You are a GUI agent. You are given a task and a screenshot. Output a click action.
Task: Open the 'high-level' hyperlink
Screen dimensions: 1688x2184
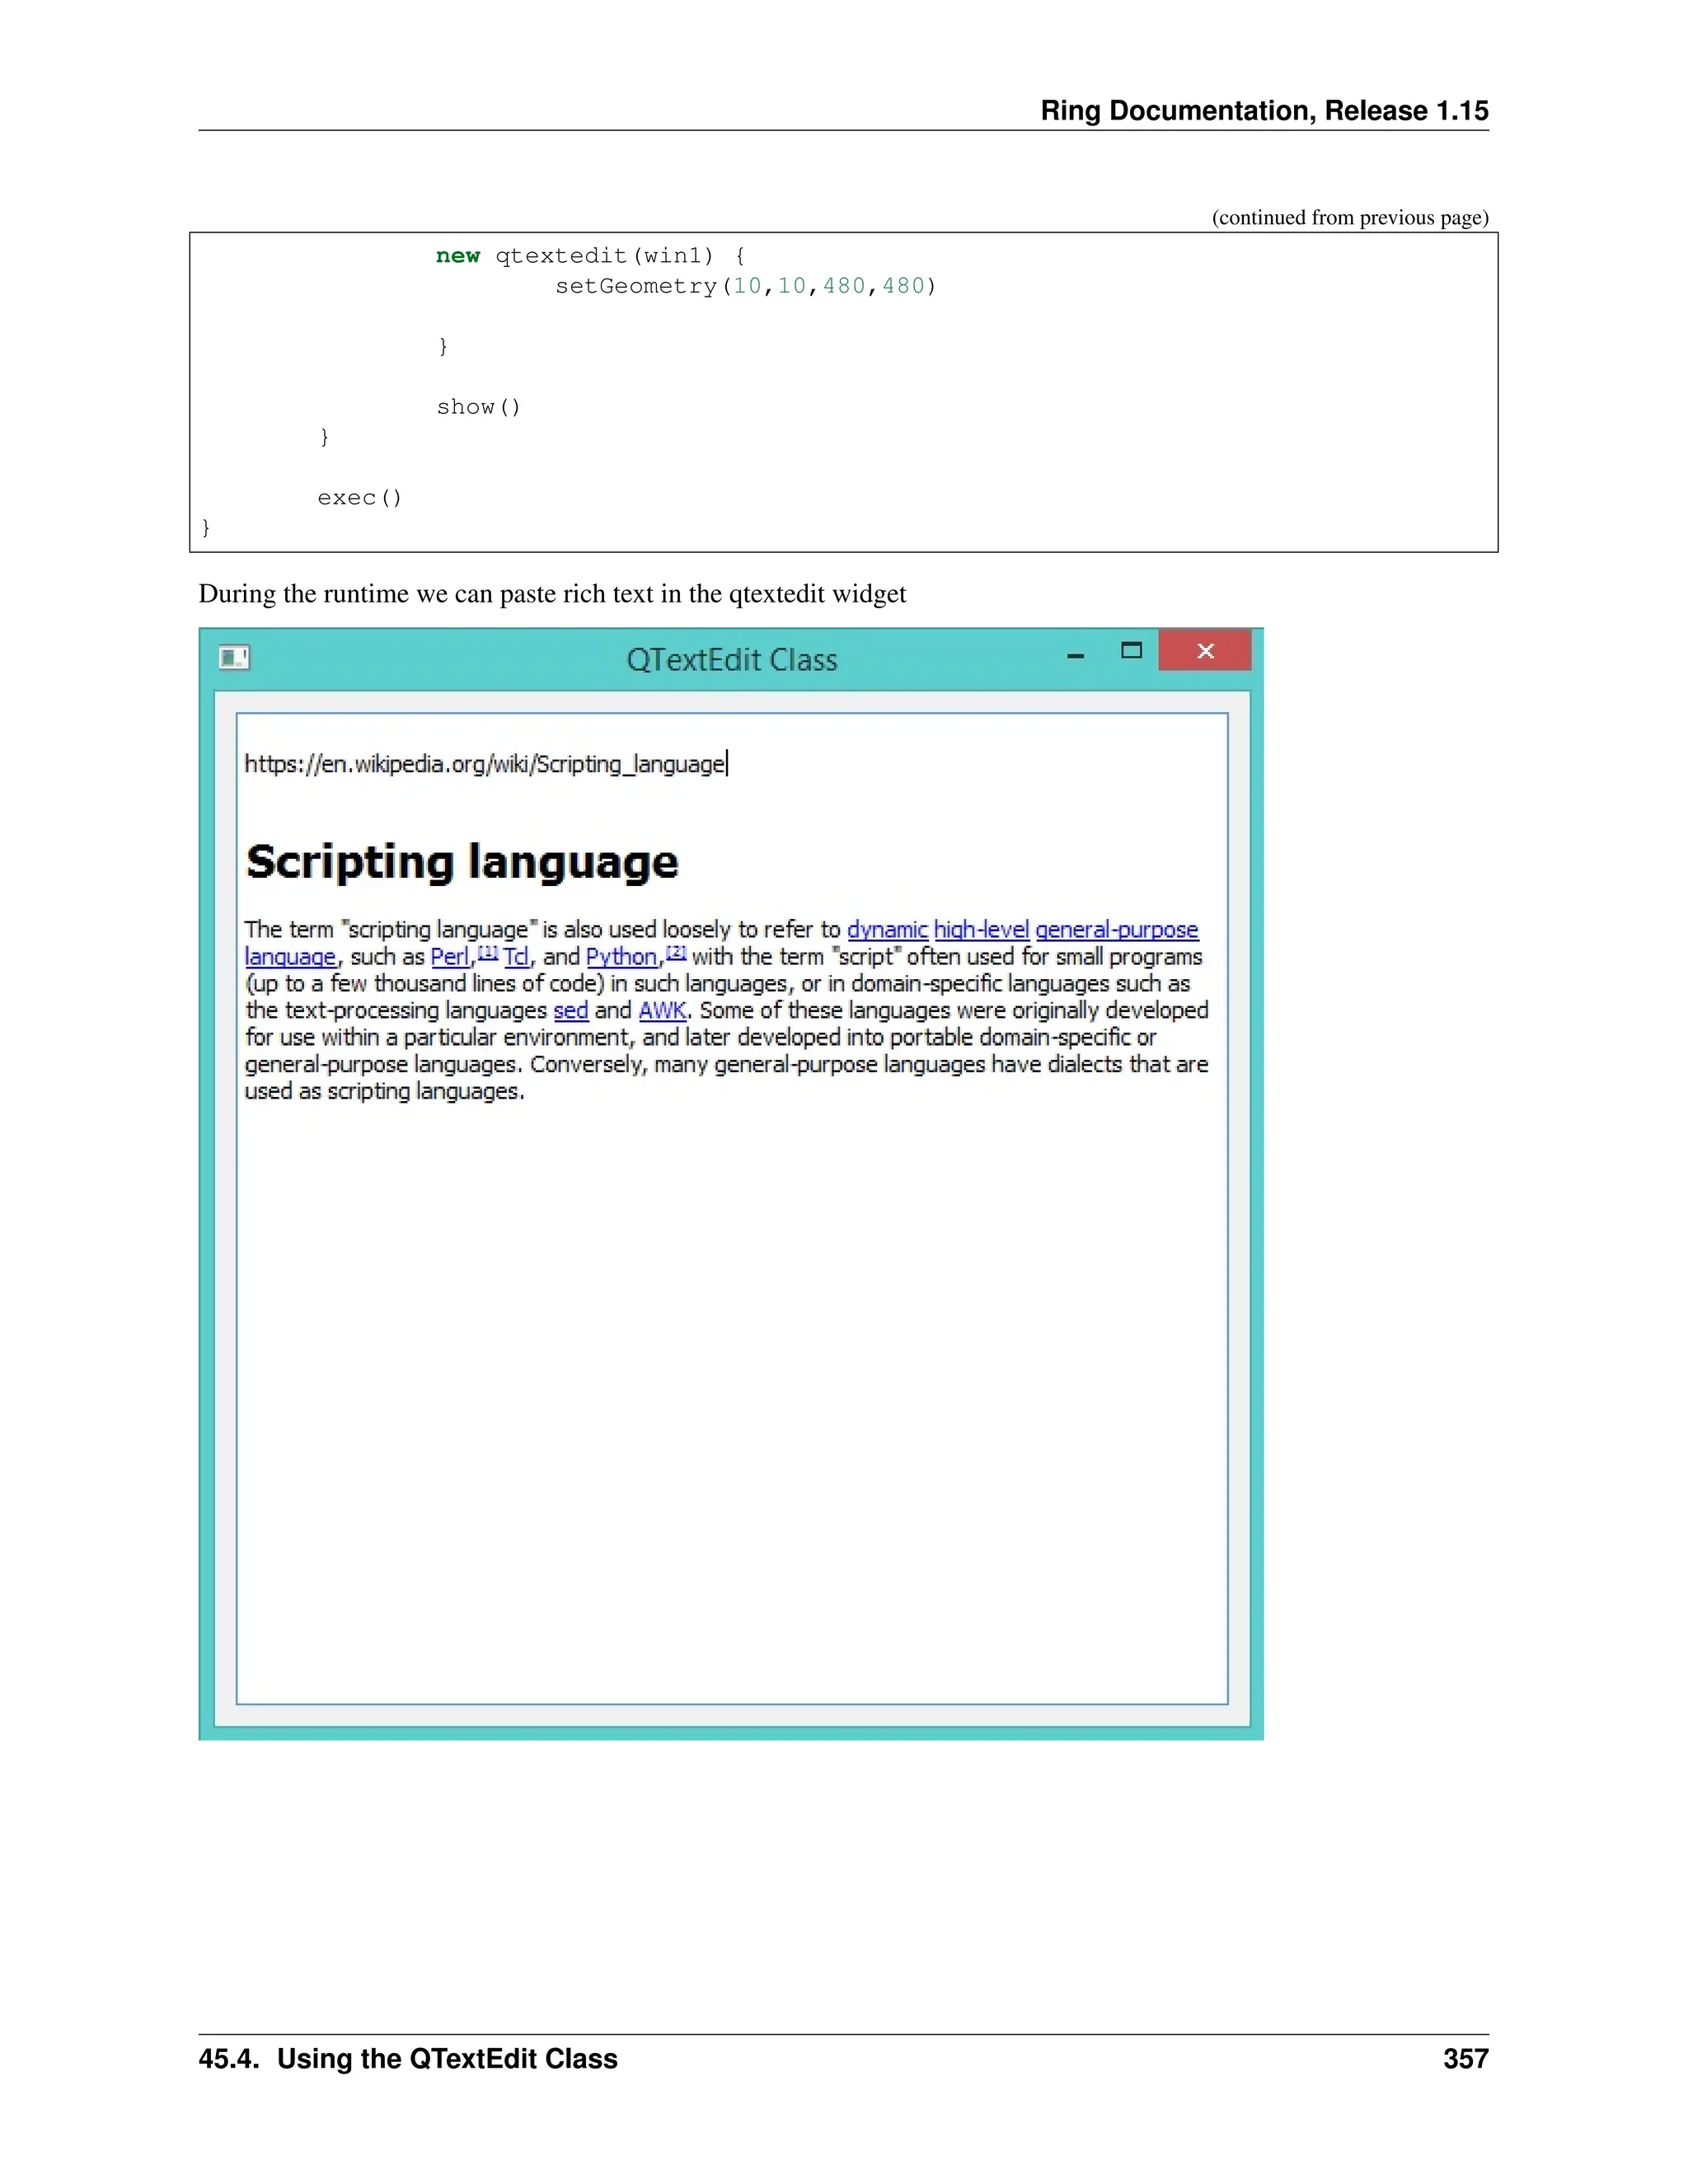(x=981, y=930)
